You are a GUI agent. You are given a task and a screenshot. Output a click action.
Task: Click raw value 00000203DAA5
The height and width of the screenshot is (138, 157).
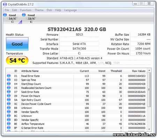click(136, 92)
